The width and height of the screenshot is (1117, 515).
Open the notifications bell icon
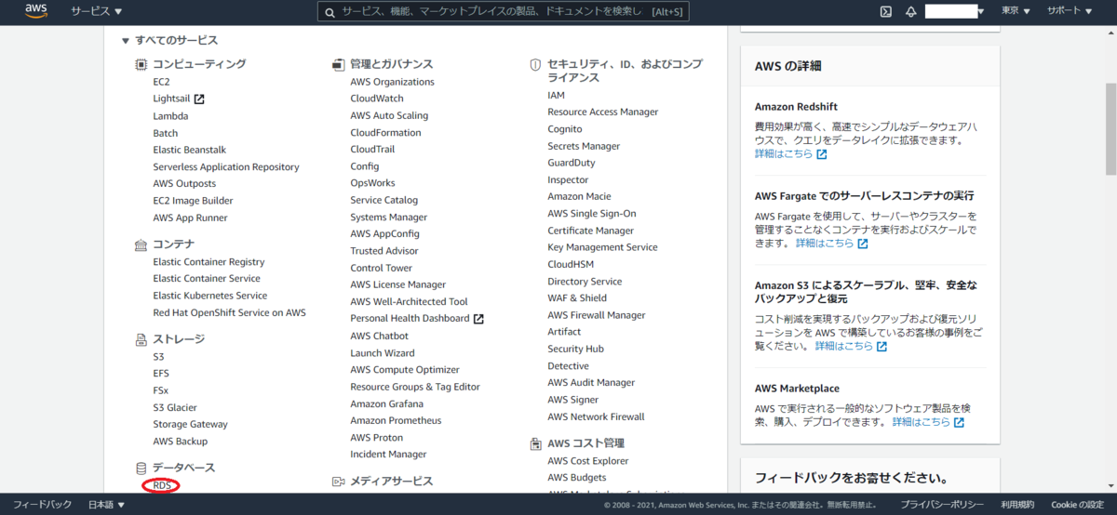910,11
